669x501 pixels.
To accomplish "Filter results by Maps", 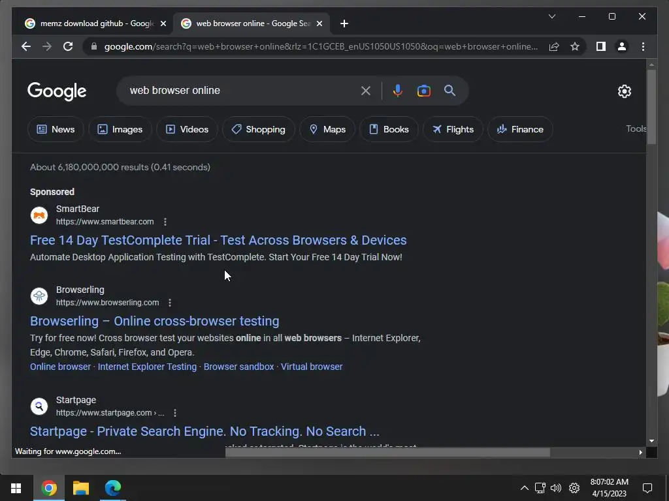I will point(327,129).
